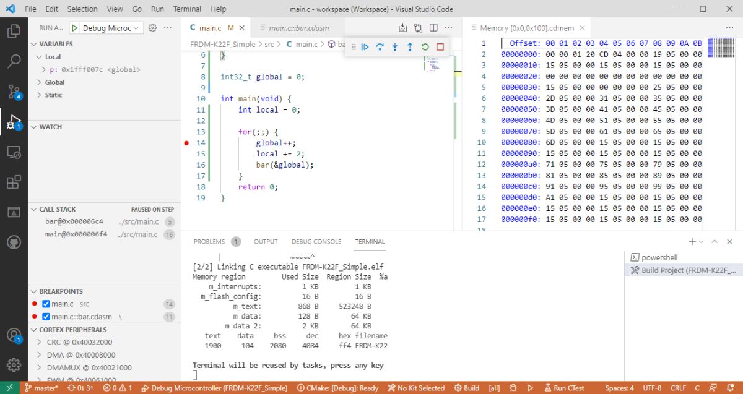743x394 pixels.
Task: Open the new terminal plus button
Action: coord(692,241)
